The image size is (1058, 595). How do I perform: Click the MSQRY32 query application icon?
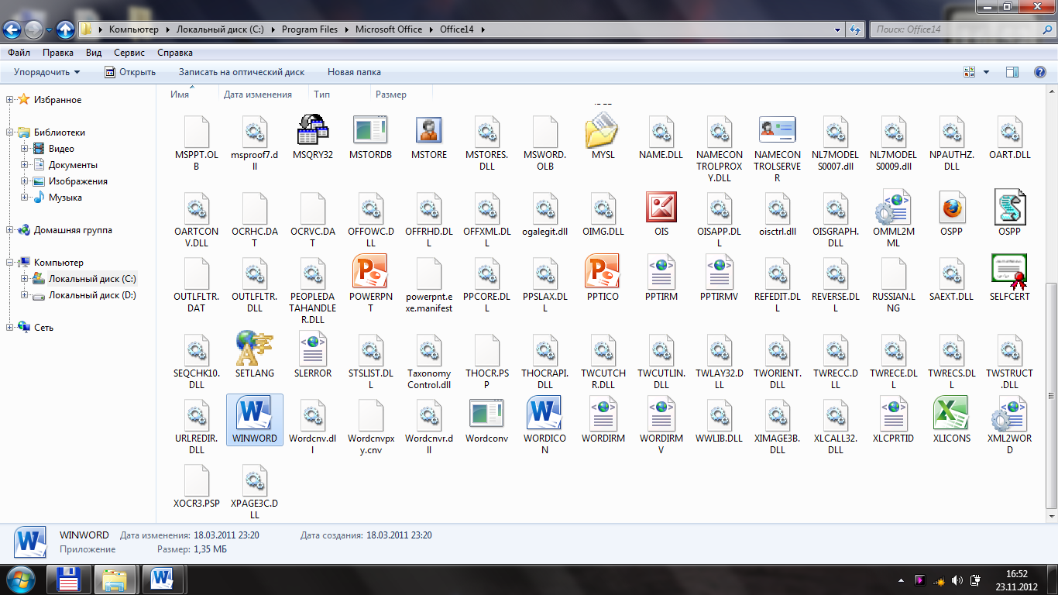tap(312, 130)
